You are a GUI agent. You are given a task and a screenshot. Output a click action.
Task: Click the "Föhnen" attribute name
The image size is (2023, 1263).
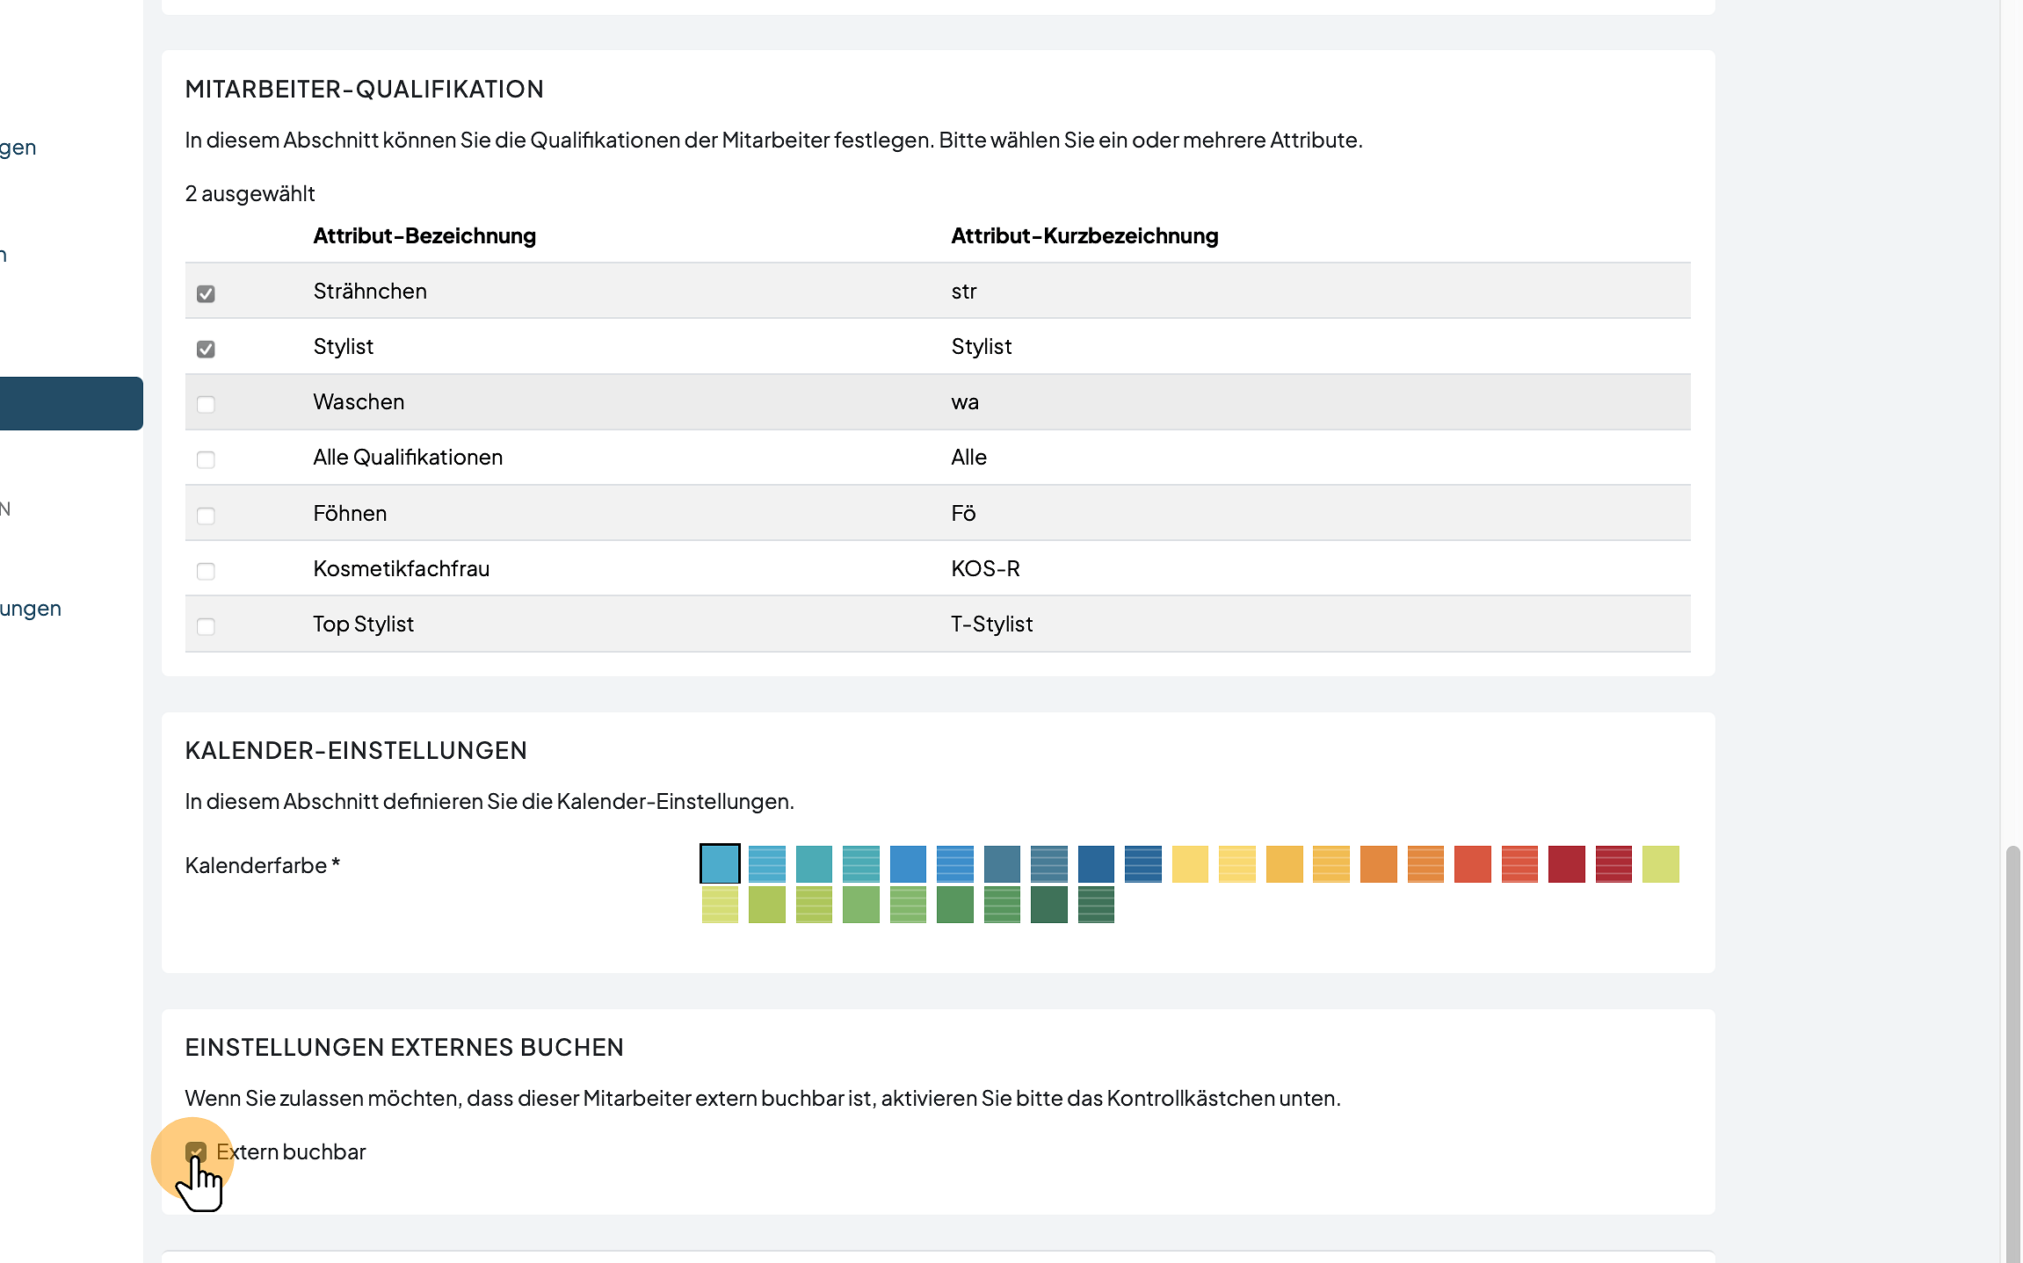click(x=350, y=513)
